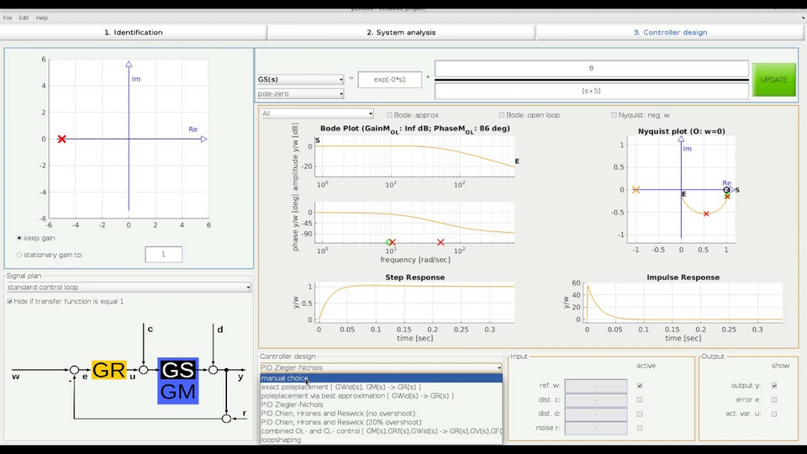Click the red X on the Nyquist curve
807x454 pixels.
click(x=706, y=214)
